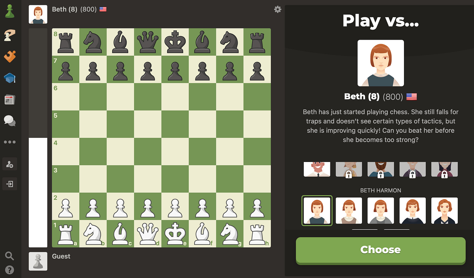Click Beth's avatar above the board
The width and height of the screenshot is (474, 278).
(38, 14)
